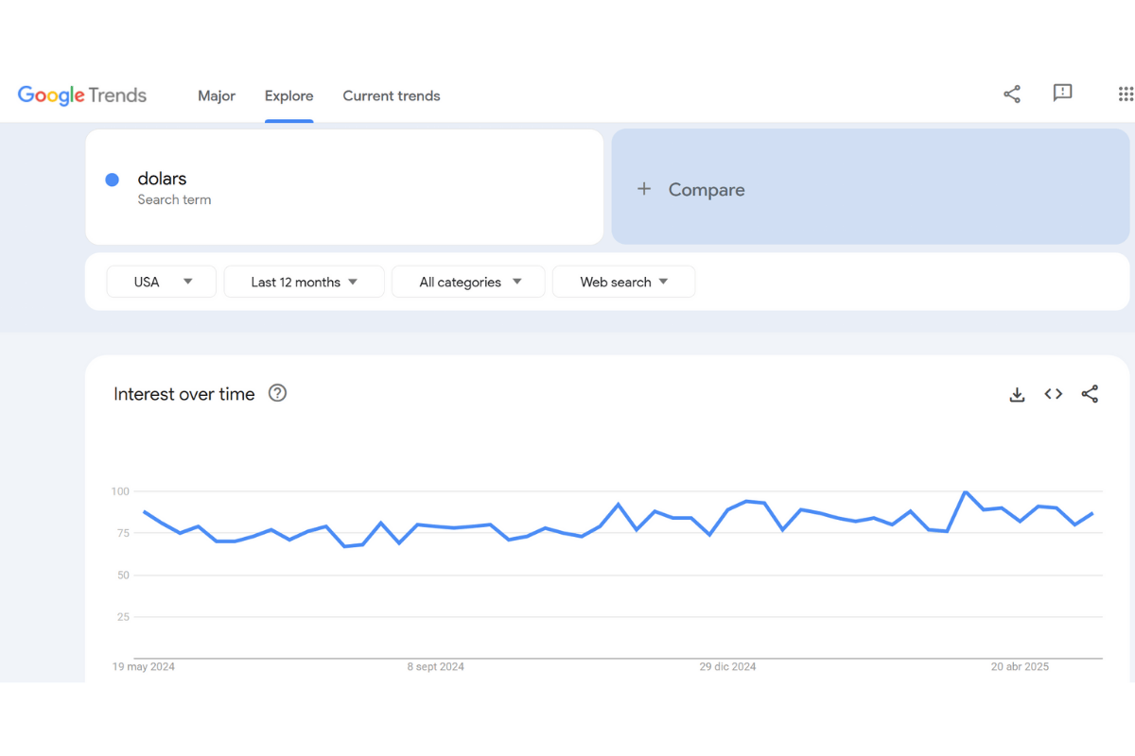
Task: Open the Web search dropdown
Action: 623,282
